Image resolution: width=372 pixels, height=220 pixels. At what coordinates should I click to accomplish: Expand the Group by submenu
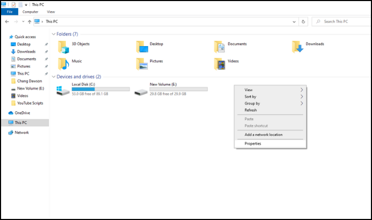point(270,103)
